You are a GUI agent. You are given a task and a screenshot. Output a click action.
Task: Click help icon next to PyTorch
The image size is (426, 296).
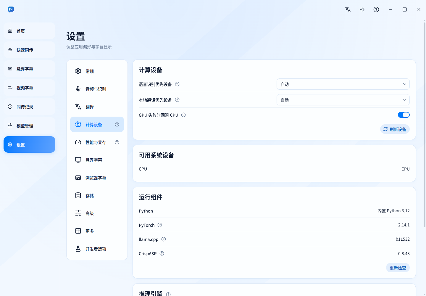click(x=160, y=225)
